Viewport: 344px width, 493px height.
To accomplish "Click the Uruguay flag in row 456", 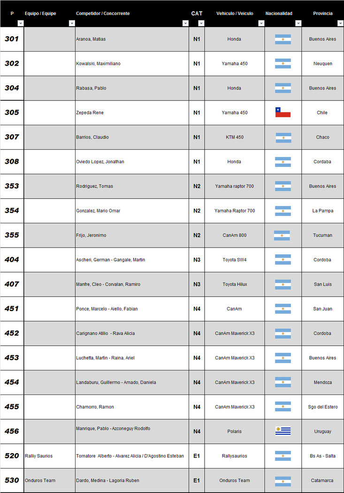I will click(283, 431).
